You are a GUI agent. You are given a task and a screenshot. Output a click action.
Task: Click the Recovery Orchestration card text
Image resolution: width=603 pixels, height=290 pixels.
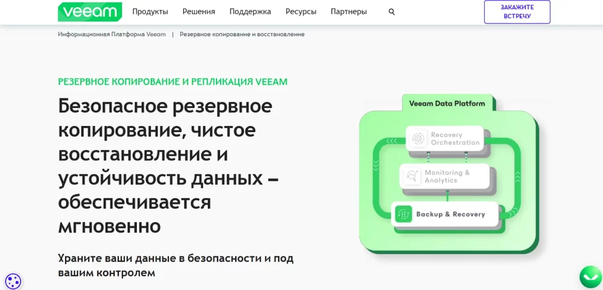coord(455,139)
